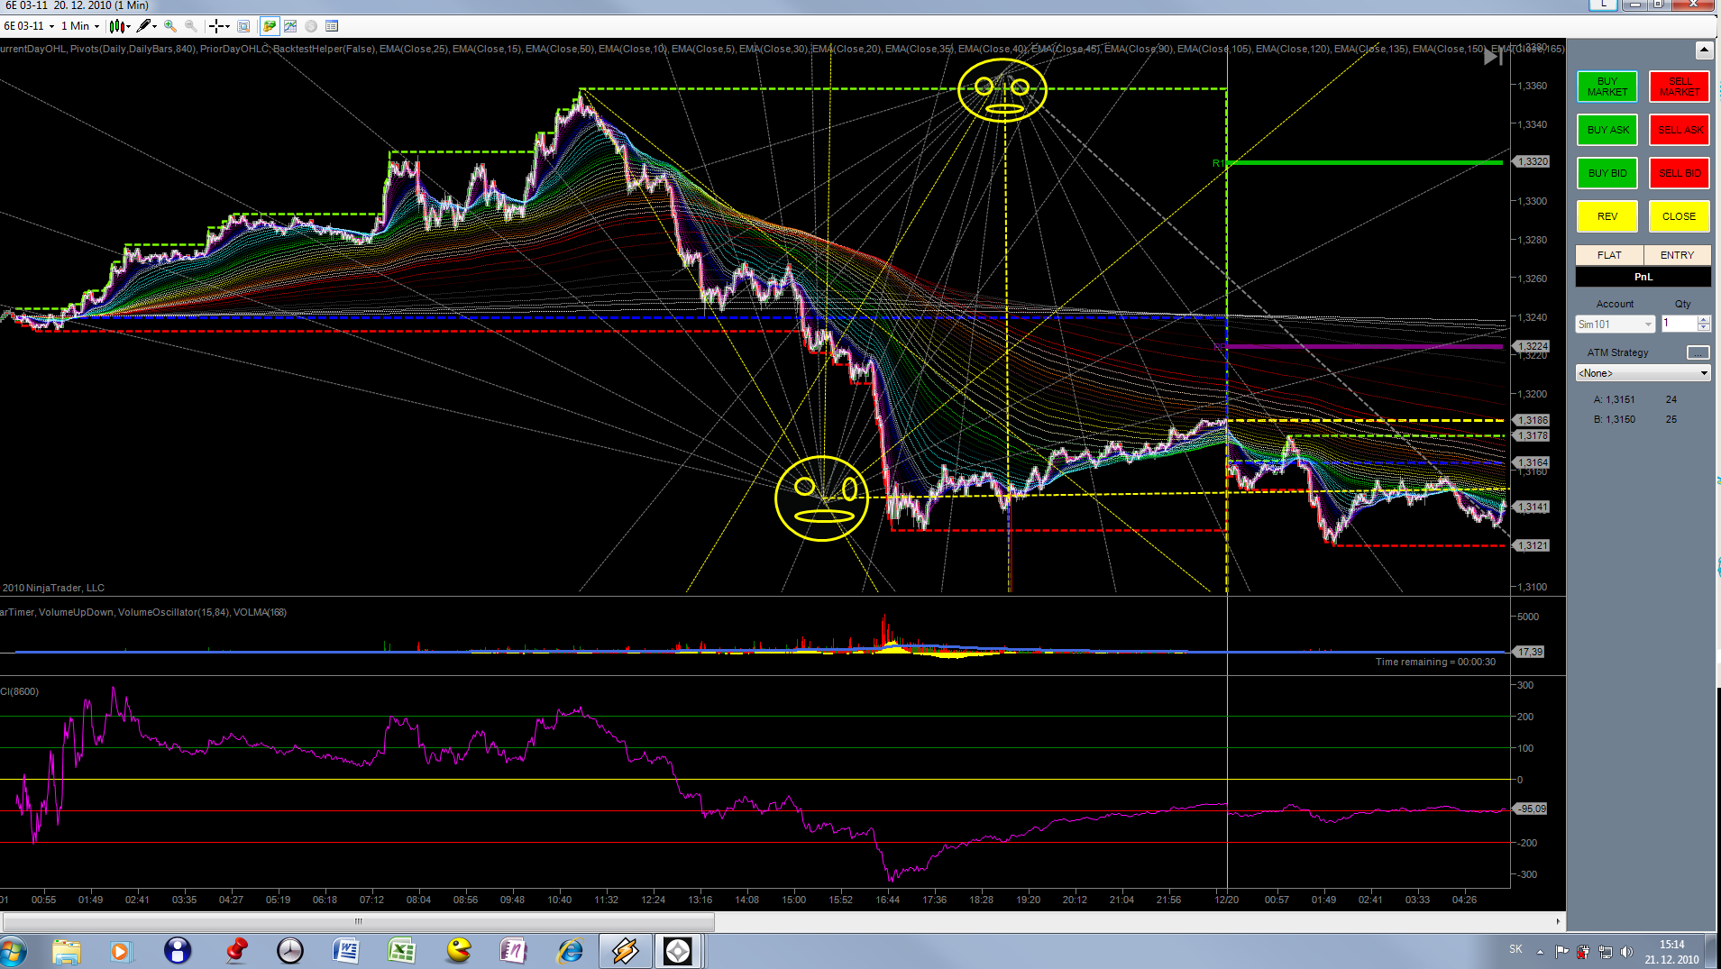
Task: Open the chart style candlestick tool
Action: point(116,26)
